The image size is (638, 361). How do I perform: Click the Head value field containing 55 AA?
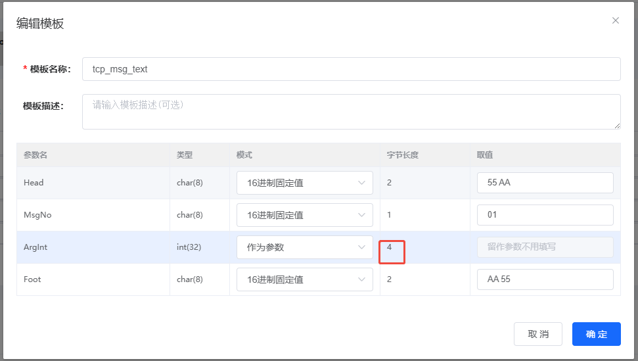coord(545,183)
